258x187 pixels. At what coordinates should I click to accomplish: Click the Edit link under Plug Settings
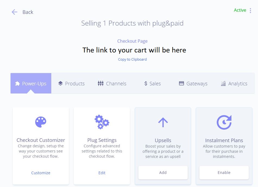[102, 173]
